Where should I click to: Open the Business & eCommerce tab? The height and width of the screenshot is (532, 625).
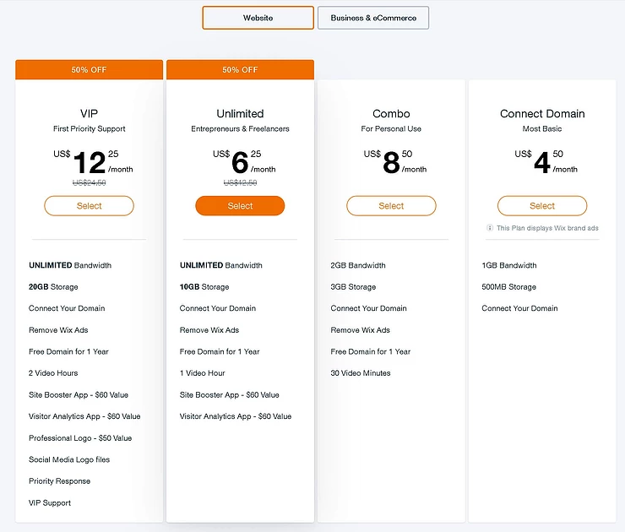[373, 18]
